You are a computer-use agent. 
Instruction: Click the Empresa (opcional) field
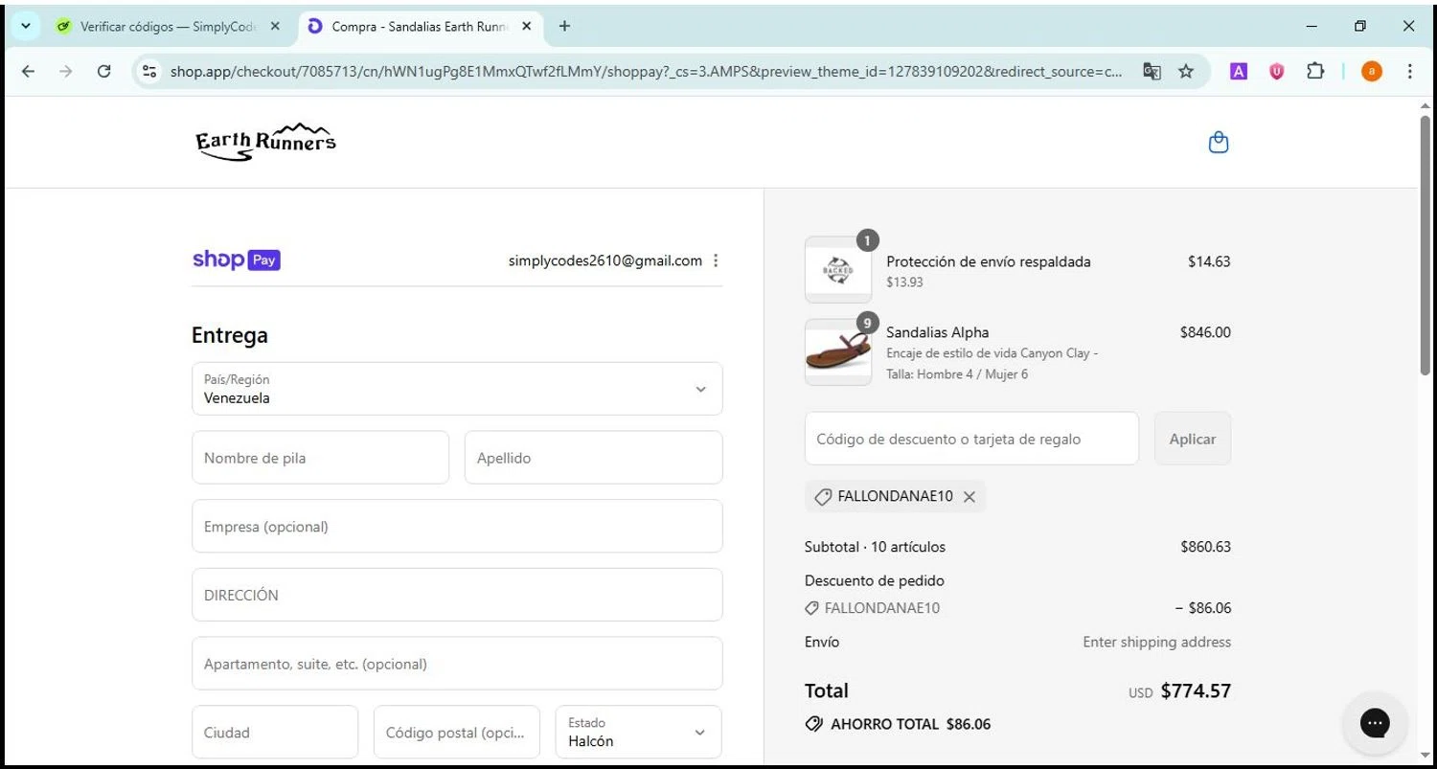[457, 527]
